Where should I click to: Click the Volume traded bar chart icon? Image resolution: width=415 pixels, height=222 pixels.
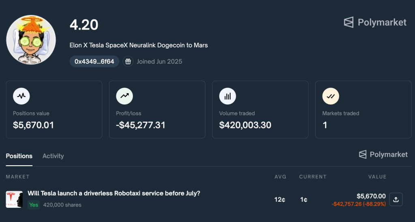point(227,96)
